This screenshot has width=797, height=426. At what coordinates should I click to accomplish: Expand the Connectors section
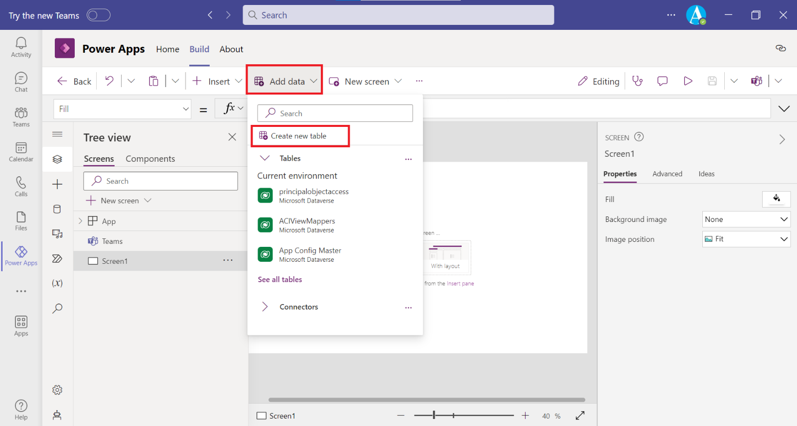click(x=265, y=307)
